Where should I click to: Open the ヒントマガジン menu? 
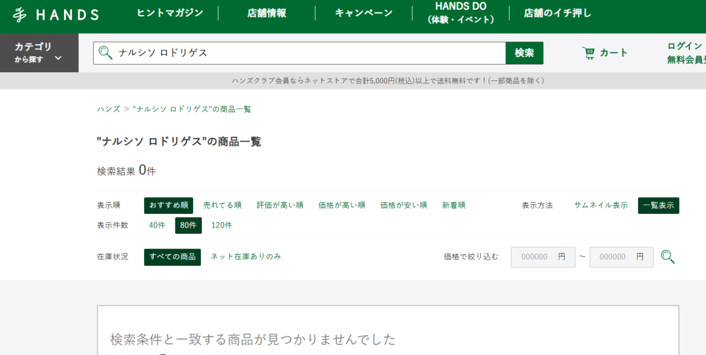(x=170, y=13)
